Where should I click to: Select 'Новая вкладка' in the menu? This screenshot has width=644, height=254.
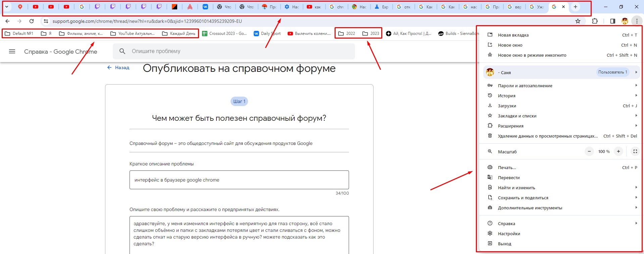tap(562, 35)
